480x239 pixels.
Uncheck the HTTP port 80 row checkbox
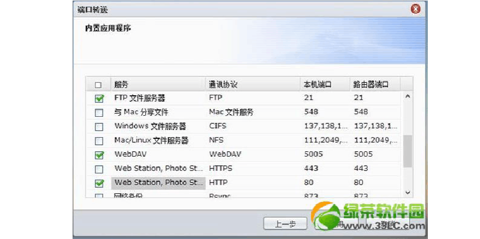pos(99,183)
